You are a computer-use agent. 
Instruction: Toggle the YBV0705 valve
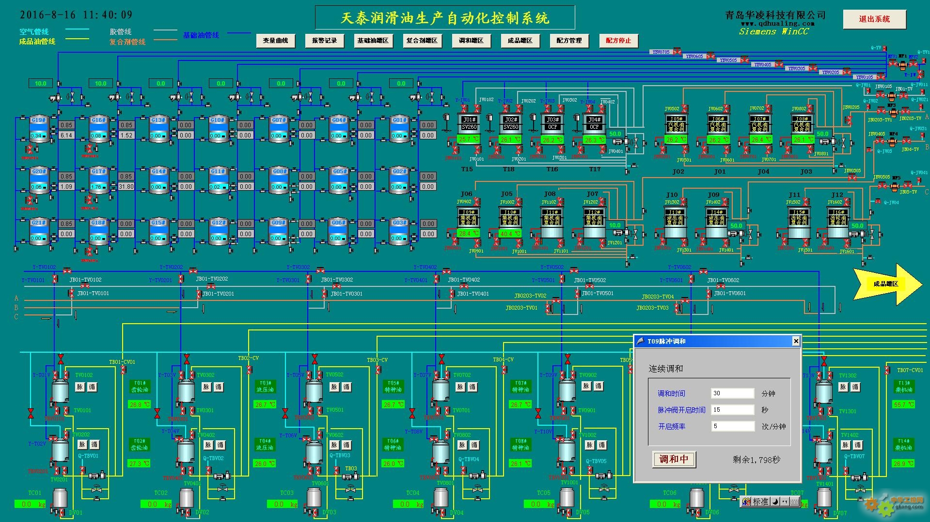[677, 51]
